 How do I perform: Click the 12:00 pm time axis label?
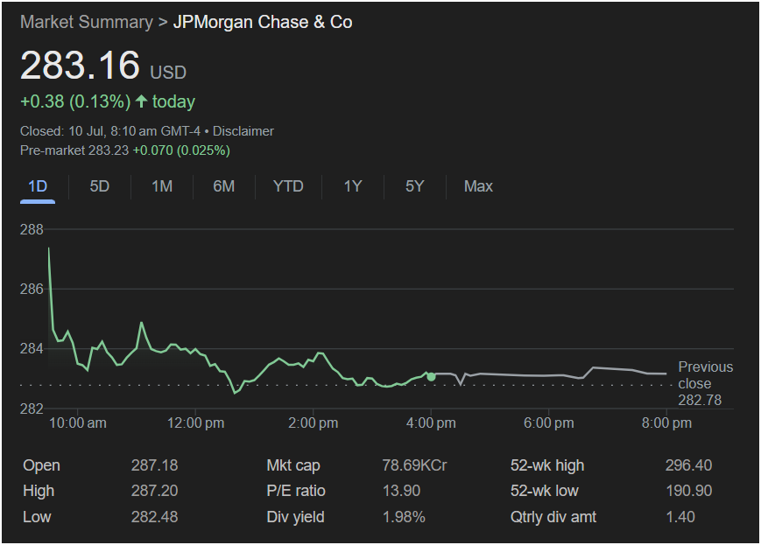(x=195, y=423)
